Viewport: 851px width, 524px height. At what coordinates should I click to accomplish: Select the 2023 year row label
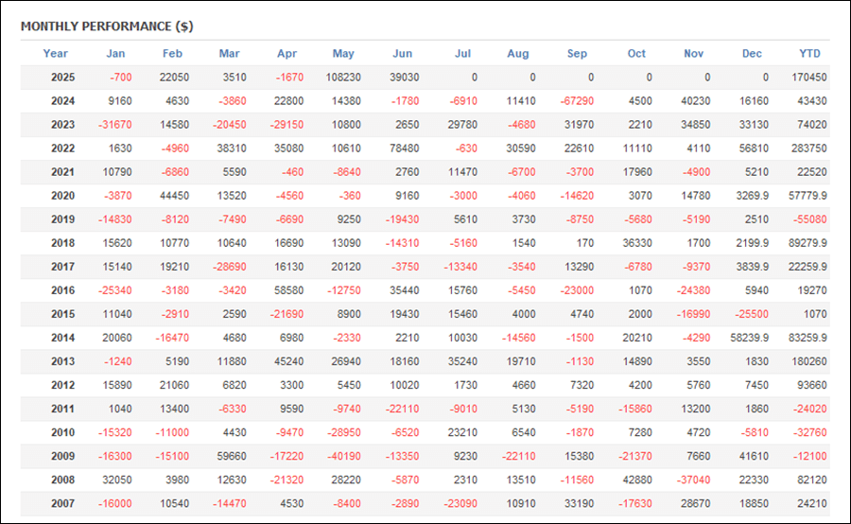(63, 124)
